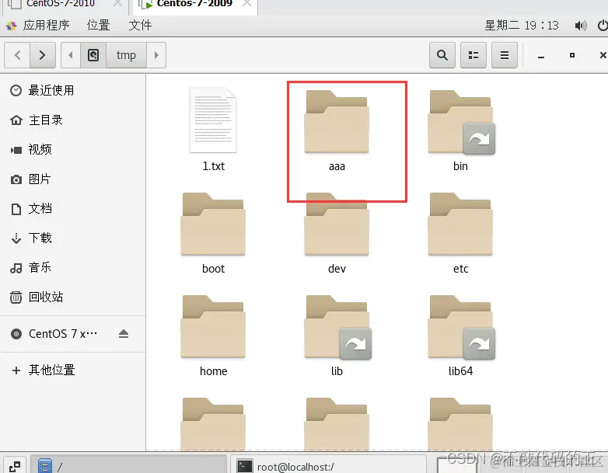Viewport: 608px width, 473px height.
Task: Open the 文件 menu
Action: [x=140, y=25]
